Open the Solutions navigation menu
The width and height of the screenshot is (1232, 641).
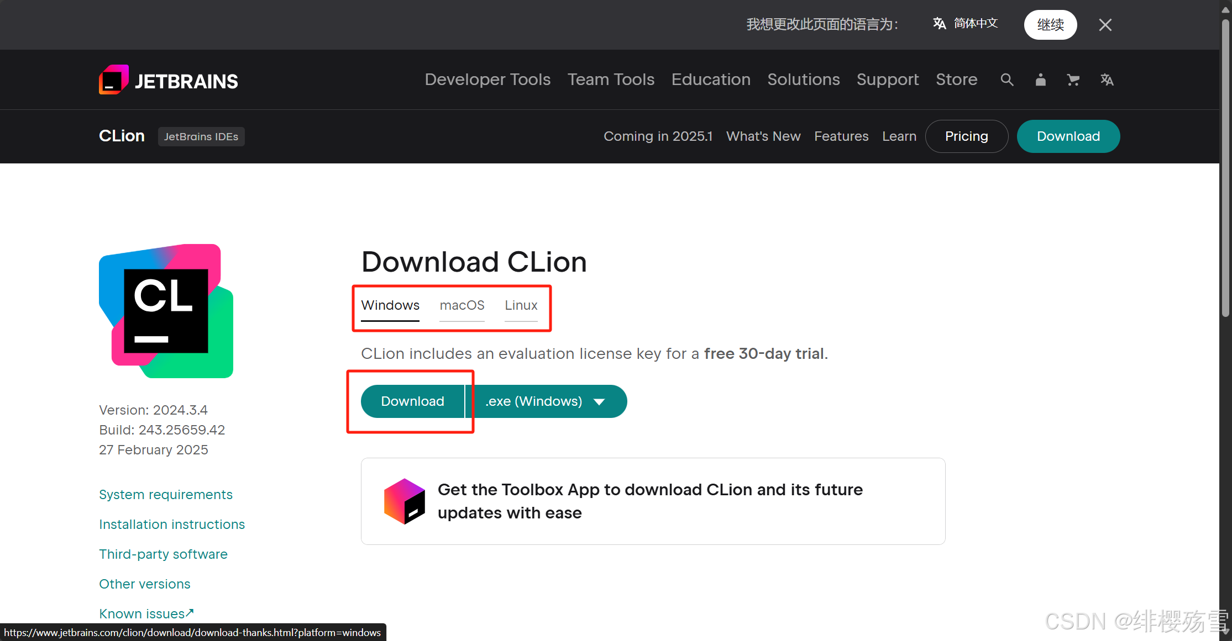[x=803, y=80]
